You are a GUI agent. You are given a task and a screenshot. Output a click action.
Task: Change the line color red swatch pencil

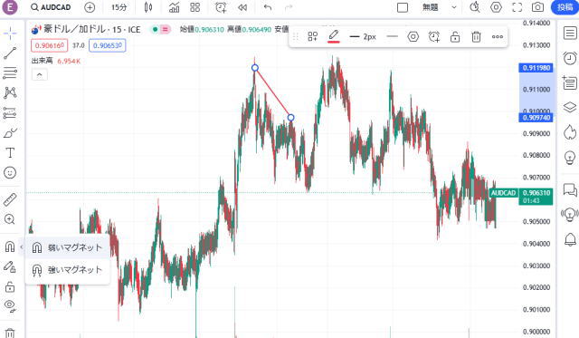334,36
